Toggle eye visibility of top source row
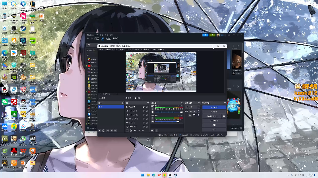 click(143, 107)
